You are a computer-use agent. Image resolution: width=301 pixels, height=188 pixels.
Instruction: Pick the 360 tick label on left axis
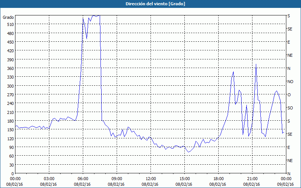pos(11,68)
